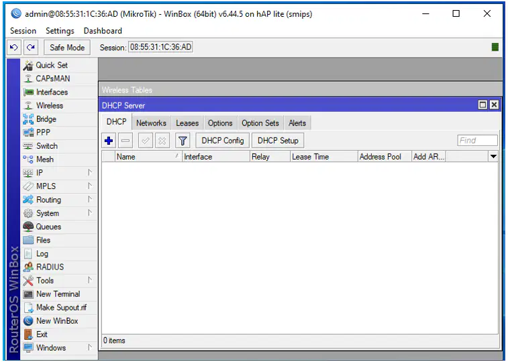Open the PPP icon in sidebar
This screenshot has height=362, width=508.
(28, 133)
